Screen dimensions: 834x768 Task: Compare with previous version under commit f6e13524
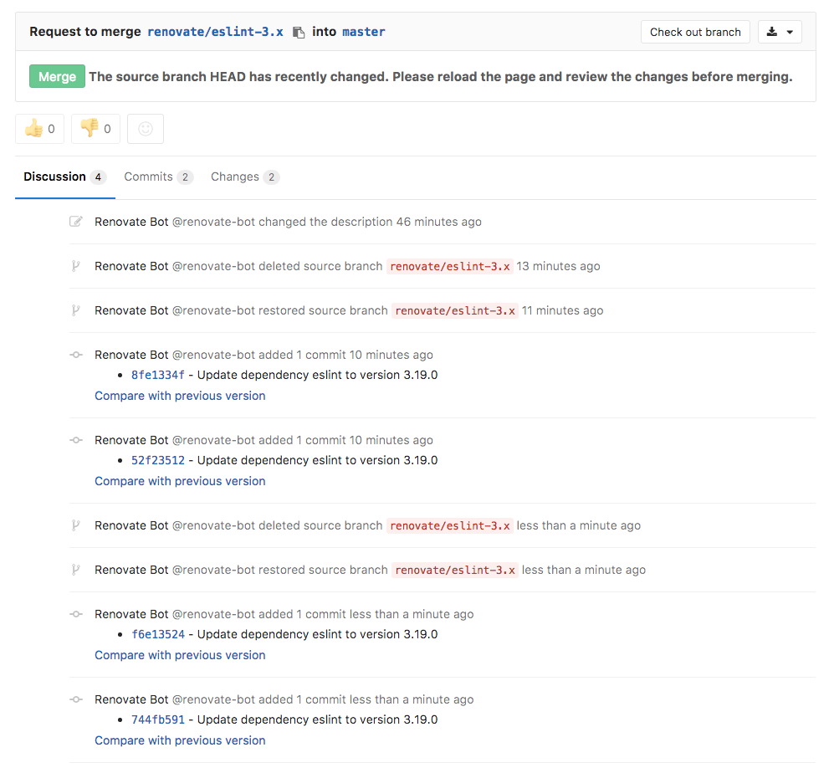pos(180,655)
